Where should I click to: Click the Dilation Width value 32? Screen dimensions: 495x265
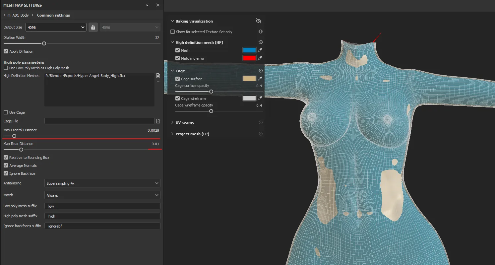pos(157,38)
